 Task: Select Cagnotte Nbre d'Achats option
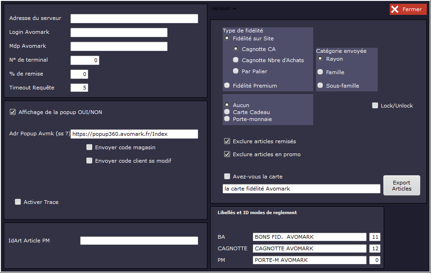click(x=236, y=60)
